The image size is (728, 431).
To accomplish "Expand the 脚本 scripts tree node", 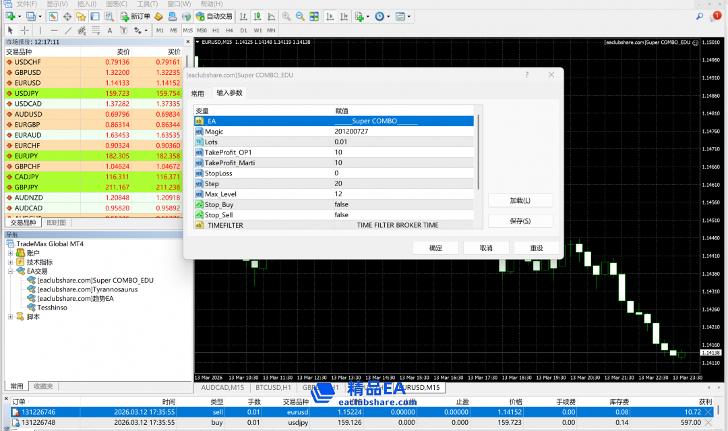I will click(x=11, y=316).
